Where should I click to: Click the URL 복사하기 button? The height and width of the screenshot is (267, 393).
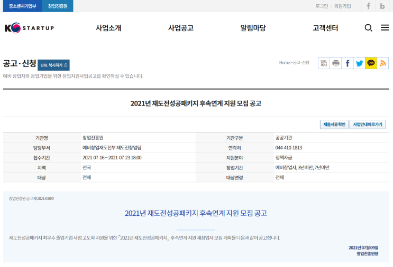53,65
